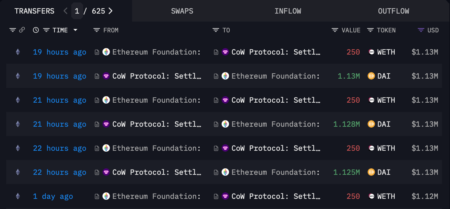Click the DAI token icon in the second row

[x=371, y=76]
